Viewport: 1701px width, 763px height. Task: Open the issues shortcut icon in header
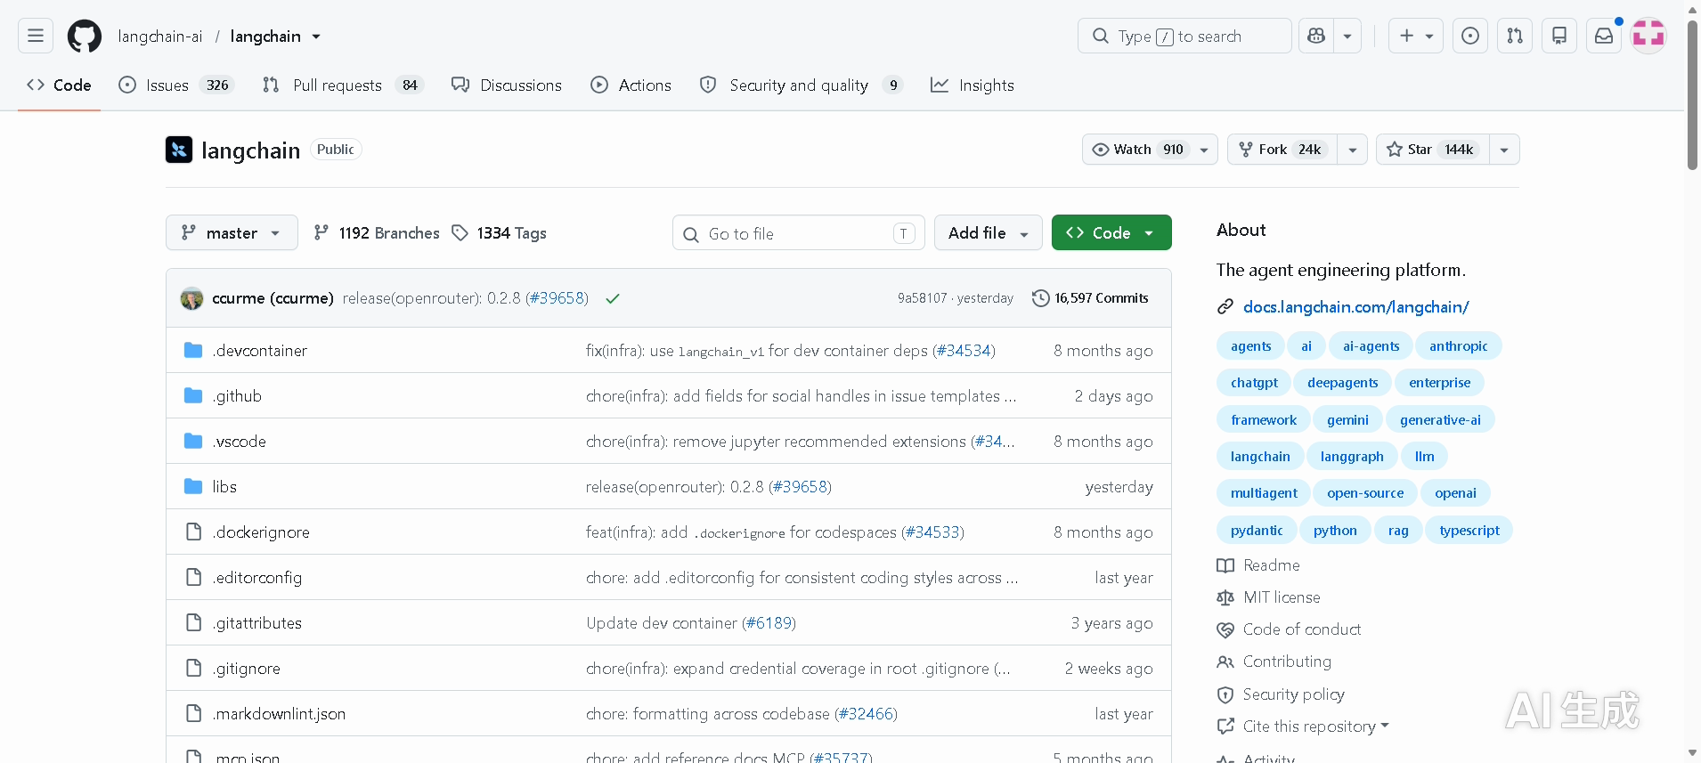coord(1470,36)
